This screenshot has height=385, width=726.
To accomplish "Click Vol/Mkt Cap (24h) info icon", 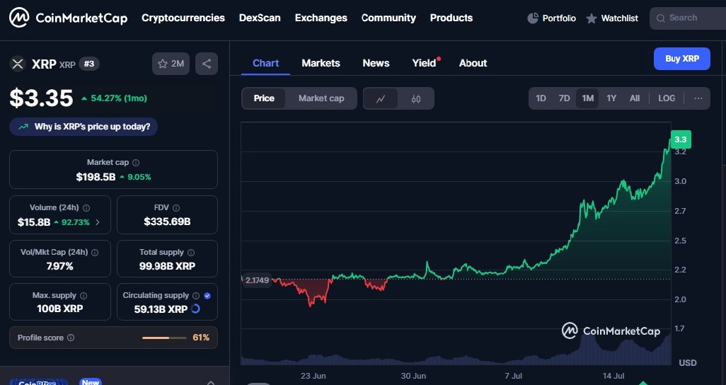I will point(95,253).
